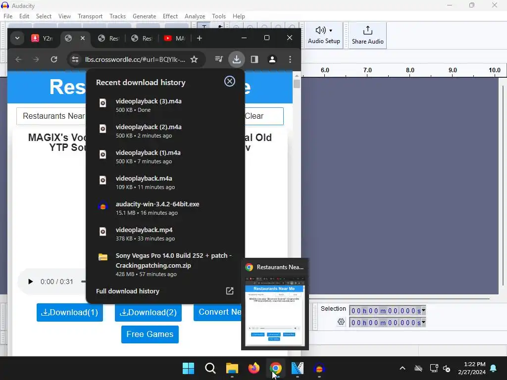
Task: Open Chrome tab search dropdown
Action: 17,38
